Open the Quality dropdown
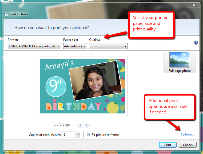 108,46
